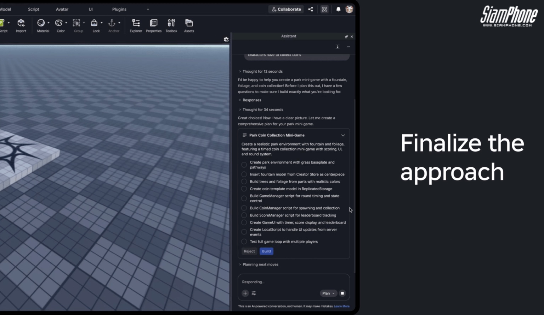Click the Import tool icon
The image size is (544, 315).
pyautogui.click(x=21, y=23)
